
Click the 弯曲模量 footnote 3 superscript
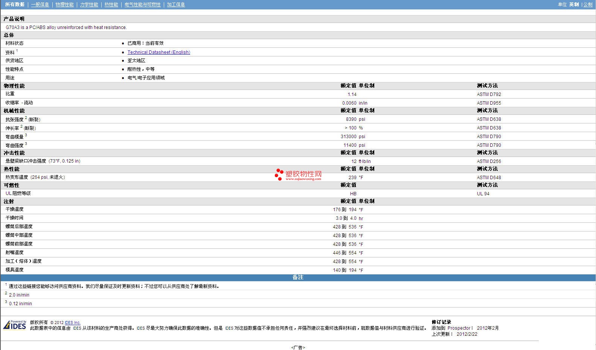coord(26,135)
